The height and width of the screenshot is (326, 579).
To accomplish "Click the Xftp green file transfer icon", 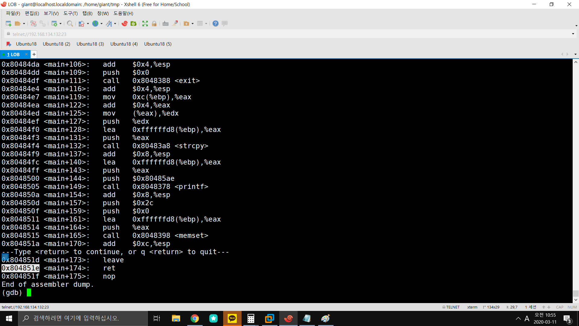I will tap(134, 24).
